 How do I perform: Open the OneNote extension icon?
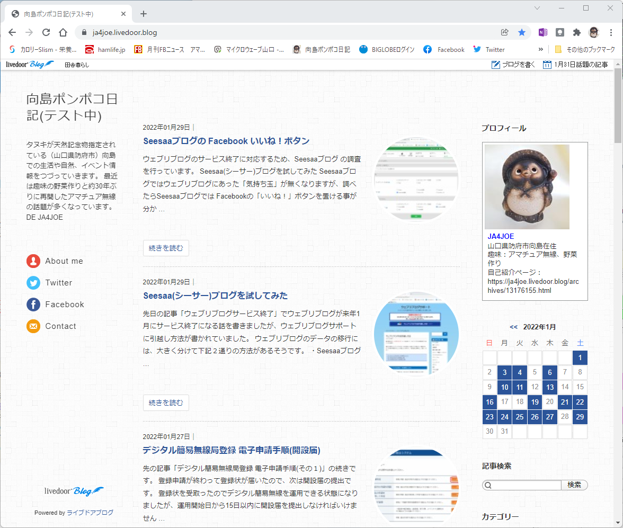(542, 33)
